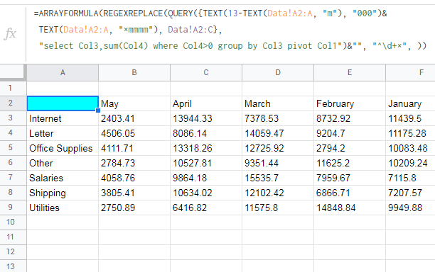
Task: Select row 13 header
Action: [x=13, y=266]
